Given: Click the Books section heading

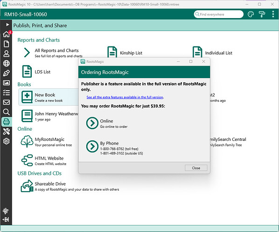Looking at the screenshot, I should (24, 84).
